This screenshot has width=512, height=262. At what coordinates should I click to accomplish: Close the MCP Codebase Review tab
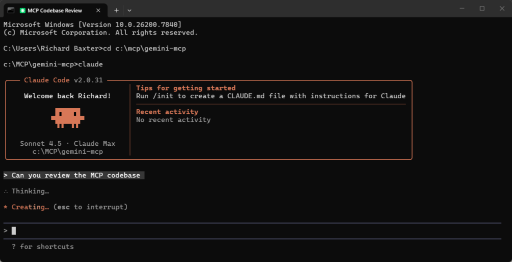click(97, 10)
